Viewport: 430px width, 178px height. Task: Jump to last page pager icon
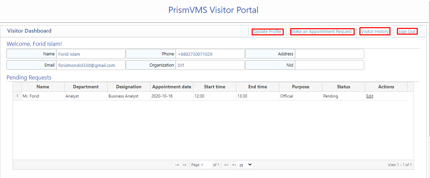tap(234, 165)
